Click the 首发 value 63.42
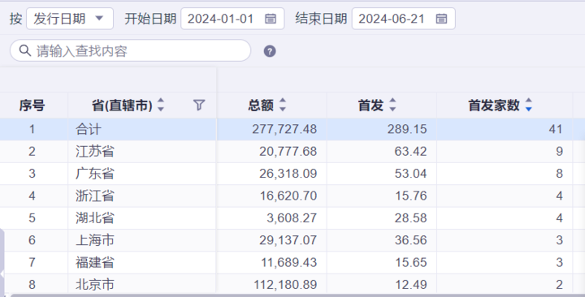 (410, 151)
